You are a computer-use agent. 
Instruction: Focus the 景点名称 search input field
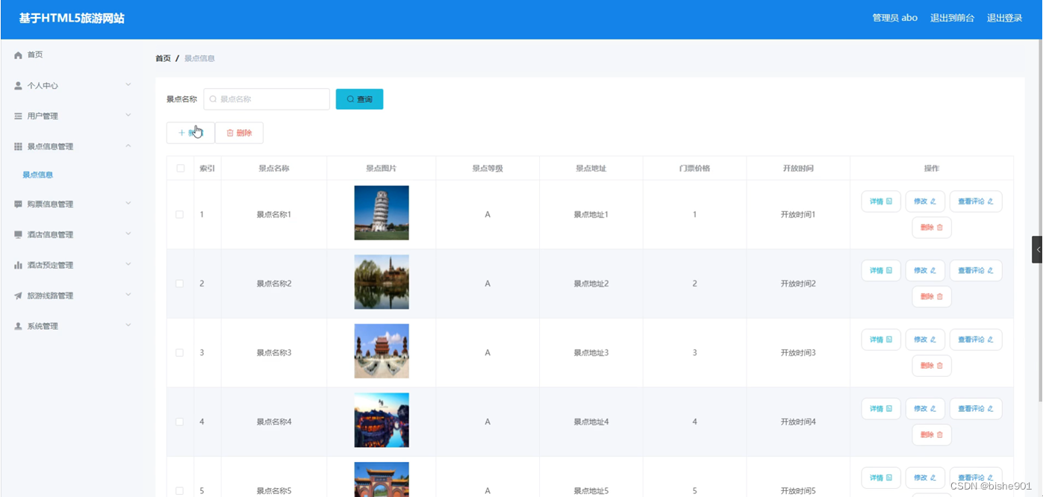tap(267, 99)
